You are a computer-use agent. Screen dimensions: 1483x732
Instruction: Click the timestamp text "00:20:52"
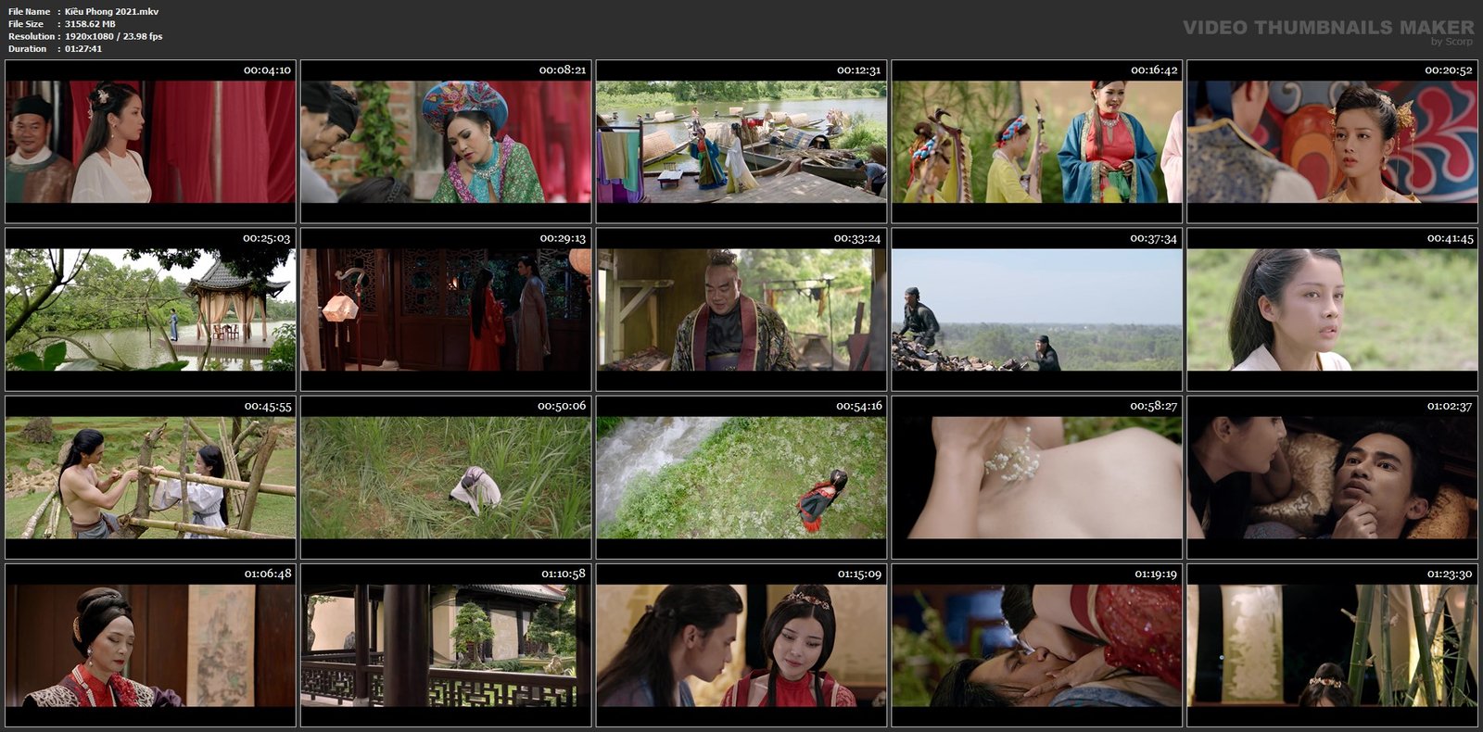pyautogui.click(x=1449, y=69)
